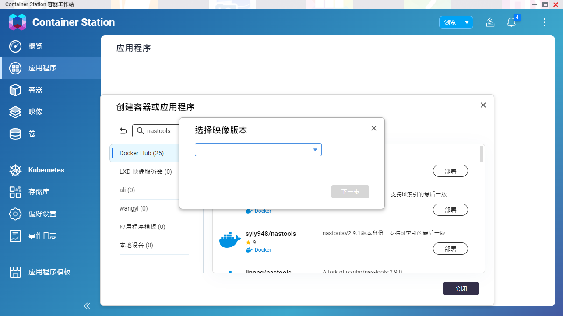Open the stacked-layers icon in header
Image resolution: width=563 pixels, height=316 pixels.
pos(490,22)
